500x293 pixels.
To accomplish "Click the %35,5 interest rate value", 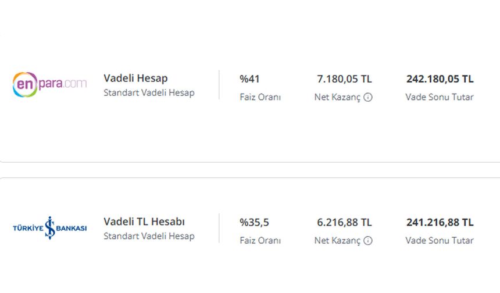I will (x=254, y=223).
